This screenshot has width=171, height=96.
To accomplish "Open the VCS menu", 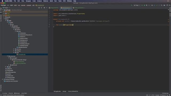I will click(64, 1).
